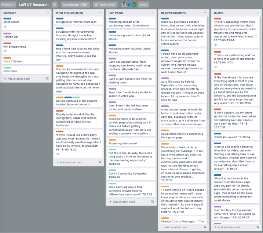This screenshot has height=233, width=263.
Task: Open 'Could blend the intro screen' card
Action: [183, 134]
